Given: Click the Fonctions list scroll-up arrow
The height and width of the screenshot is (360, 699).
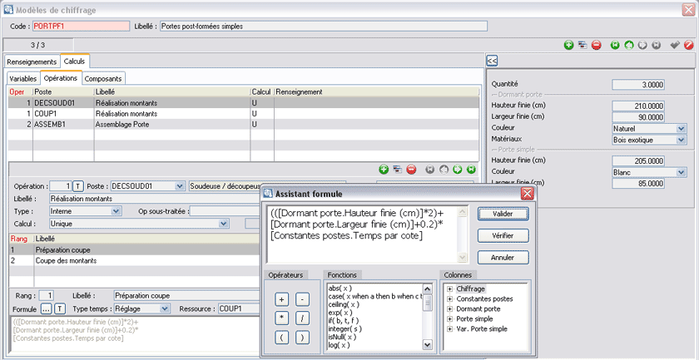Looking at the screenshot, I should coord(427,289).
